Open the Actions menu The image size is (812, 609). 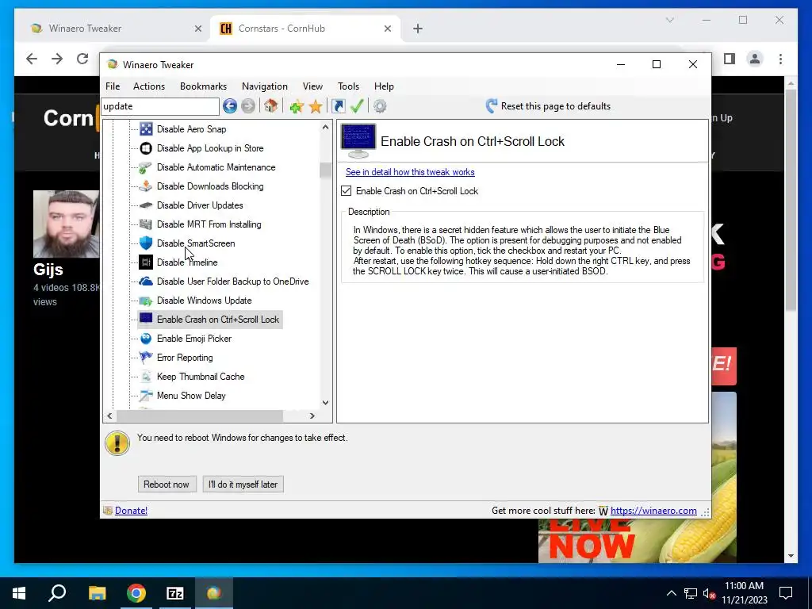(149, 86)
